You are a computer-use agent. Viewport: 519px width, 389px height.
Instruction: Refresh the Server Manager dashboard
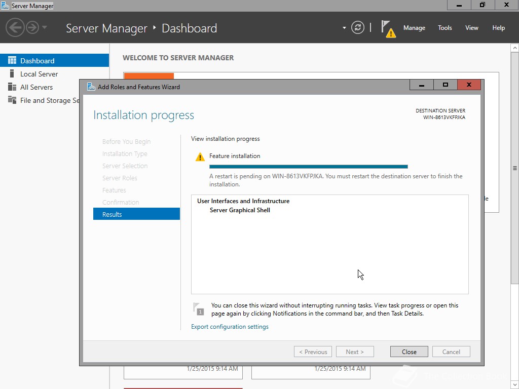click(x=357, y=27)
